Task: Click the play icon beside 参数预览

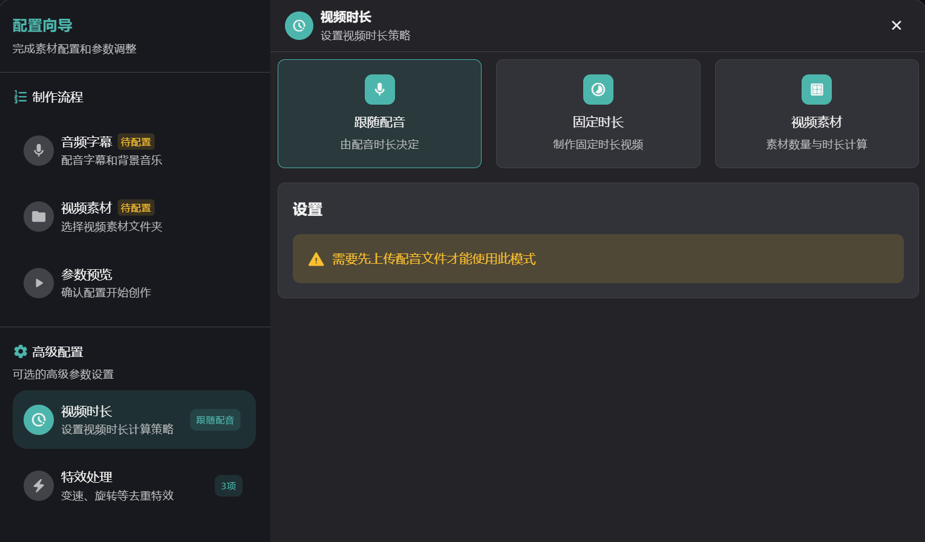Action: tap(39, 283)
